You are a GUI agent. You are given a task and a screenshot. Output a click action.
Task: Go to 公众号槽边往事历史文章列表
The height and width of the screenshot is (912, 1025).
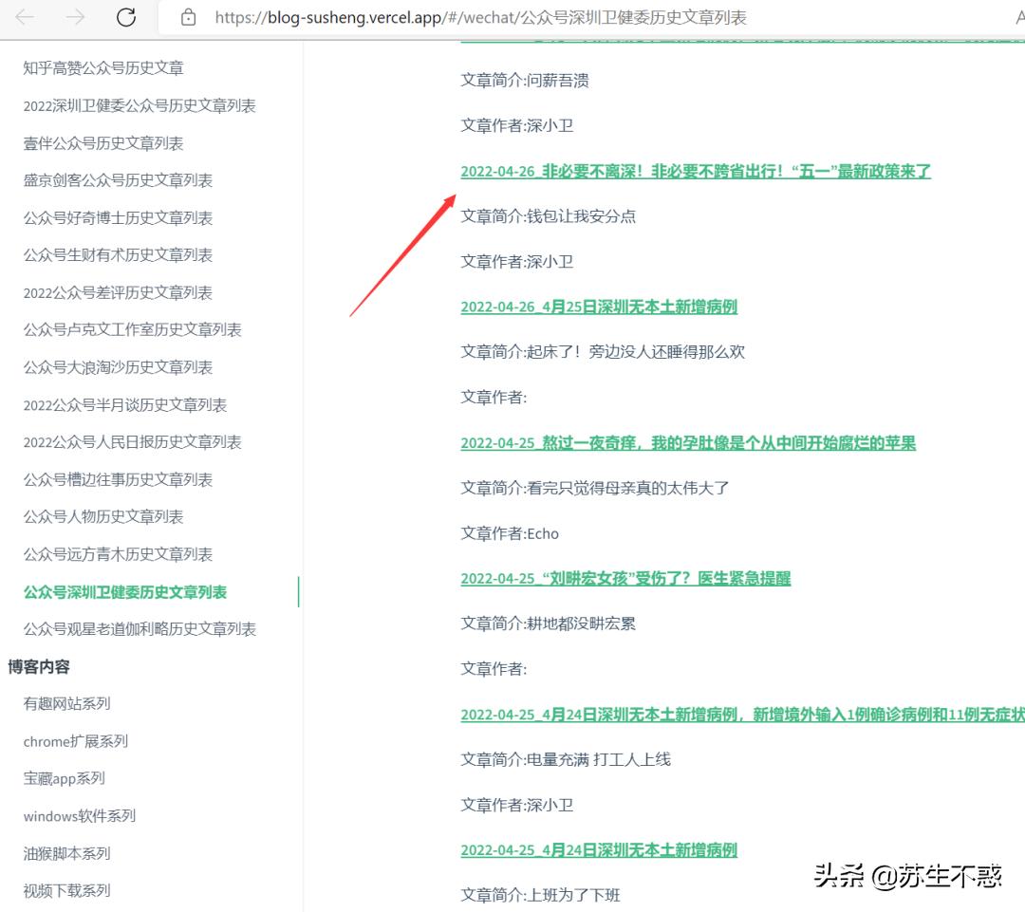tap(118, 480)
